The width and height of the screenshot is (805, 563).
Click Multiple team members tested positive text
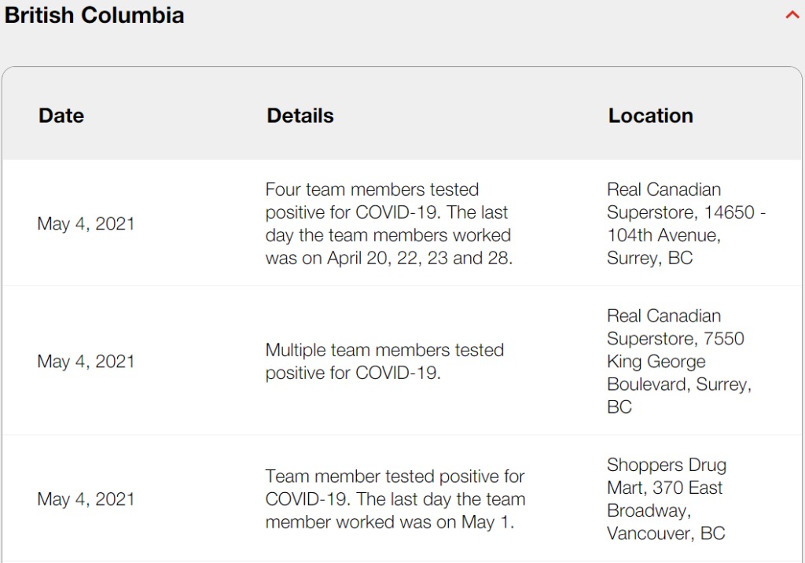[x=384, y=361]
